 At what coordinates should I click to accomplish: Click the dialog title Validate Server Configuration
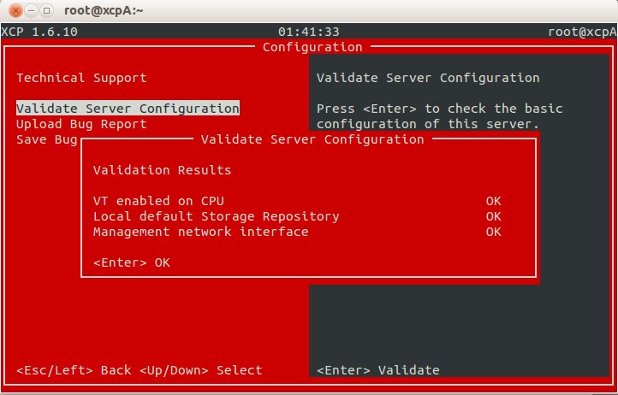coord(312,139)
